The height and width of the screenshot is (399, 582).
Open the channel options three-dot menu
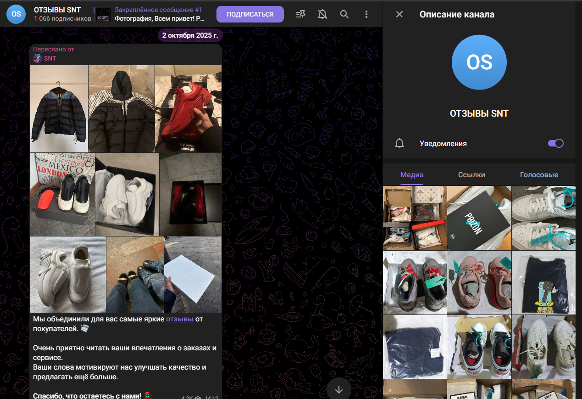366,14
